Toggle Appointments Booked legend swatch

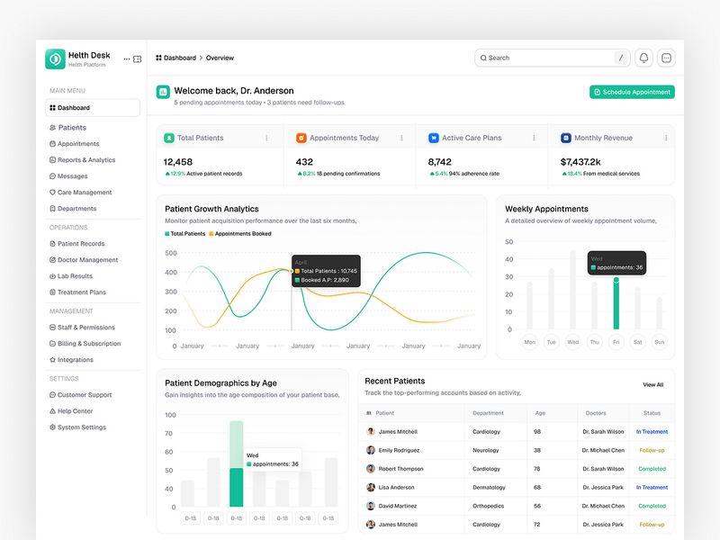pyautogui.click(x=211, y=234)
